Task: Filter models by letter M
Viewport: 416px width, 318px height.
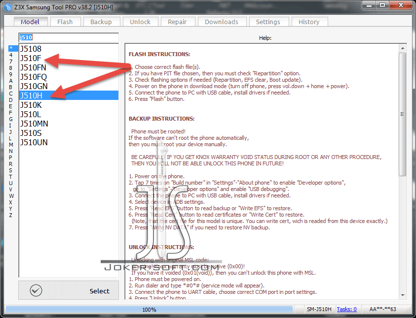Action: pyautogui.click(x=11, y=145)
